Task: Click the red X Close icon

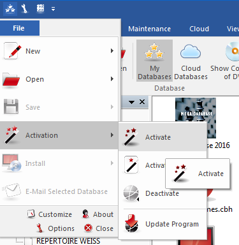Action: click(x=88, y=228)
